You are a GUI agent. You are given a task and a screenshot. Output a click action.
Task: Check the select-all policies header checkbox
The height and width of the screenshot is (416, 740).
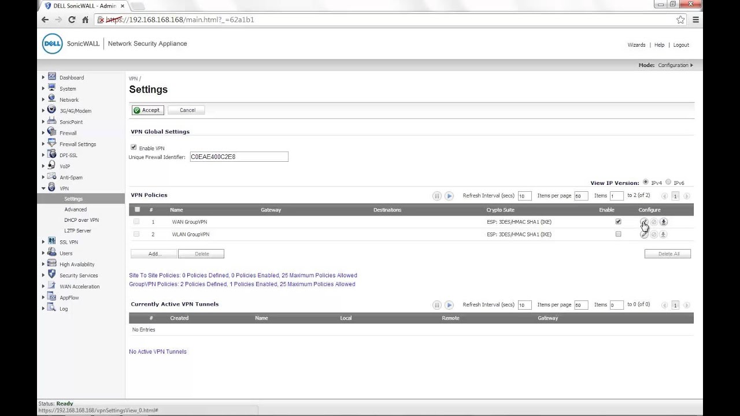tap(137, 210)
